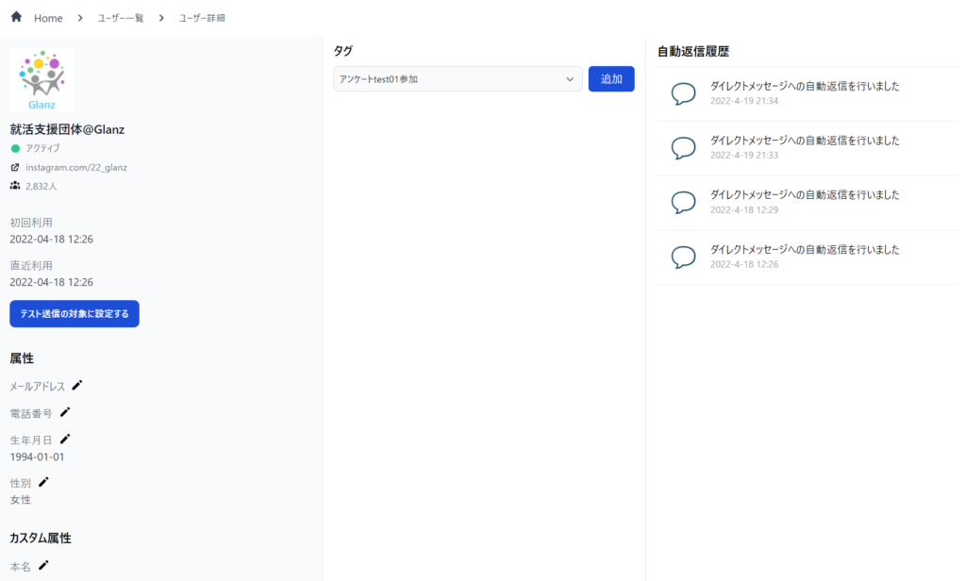Click the 初回利用 label
The height and width of the screenshot is (581, 966).
coord(31,223)
